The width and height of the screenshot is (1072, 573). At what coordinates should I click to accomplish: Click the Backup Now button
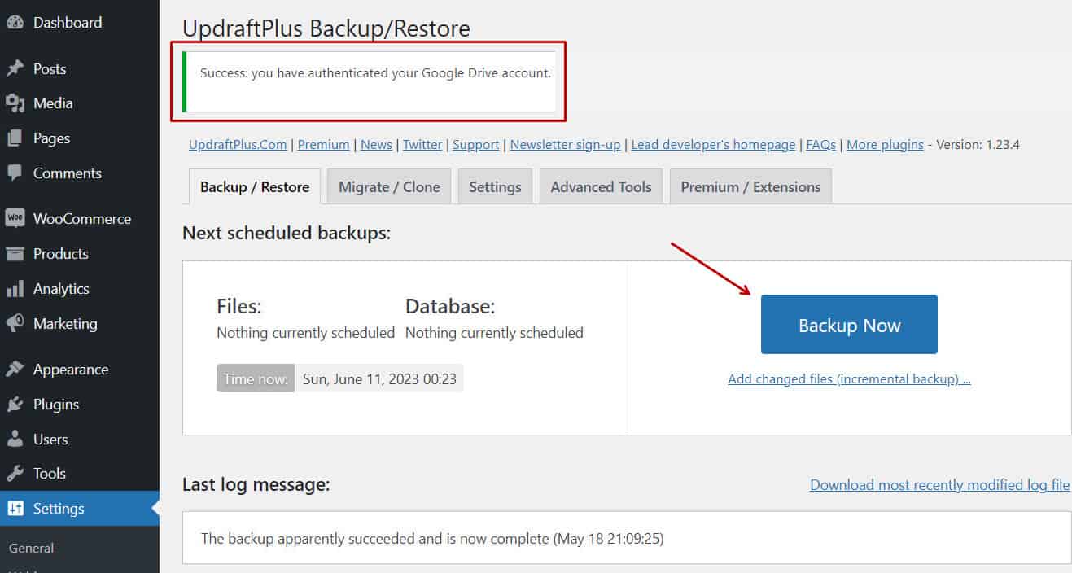(849, 325)
